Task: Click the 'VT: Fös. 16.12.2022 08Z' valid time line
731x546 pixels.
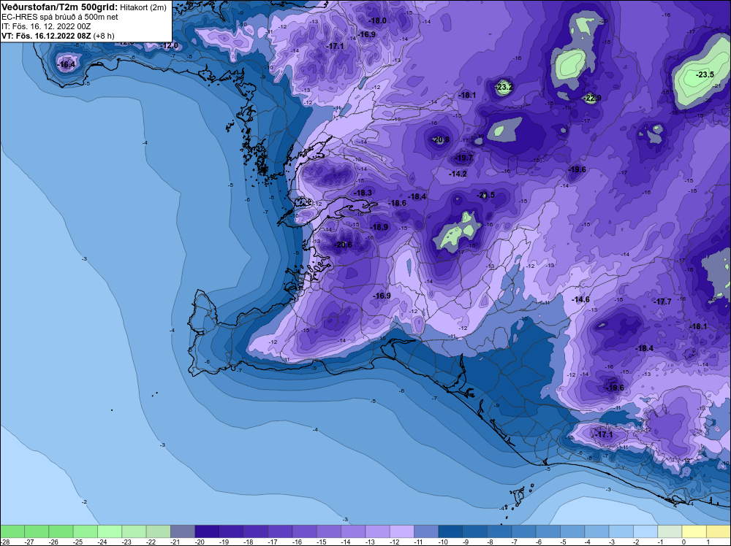Action: pyautogui.click(x=47, y=36)
